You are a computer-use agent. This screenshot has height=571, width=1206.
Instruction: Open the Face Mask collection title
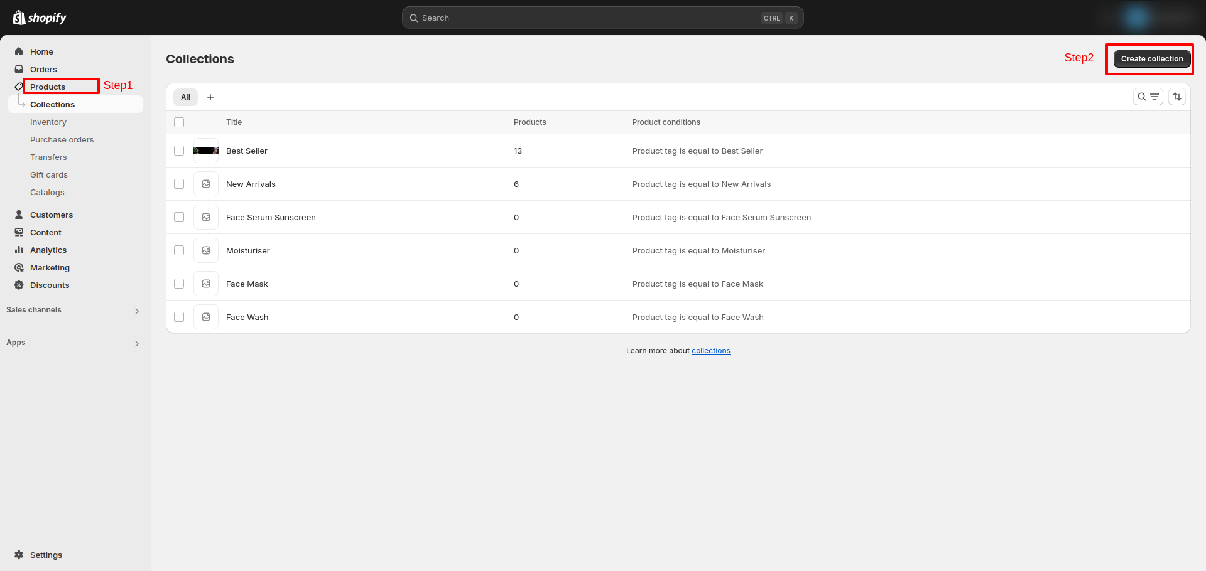pos(247,284)
